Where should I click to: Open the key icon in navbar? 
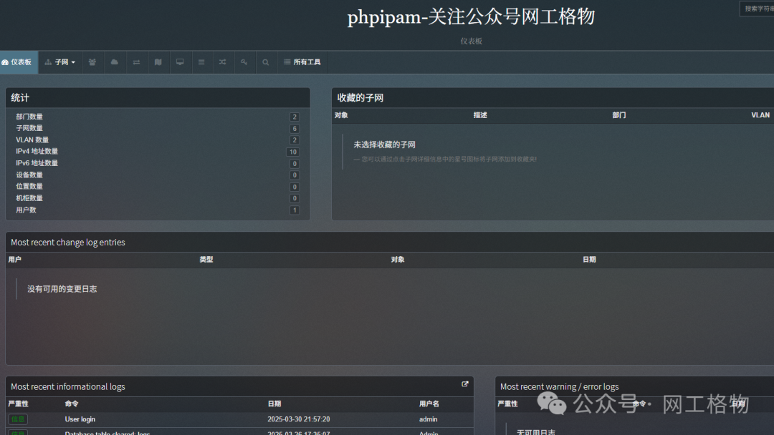pos(244,62)
